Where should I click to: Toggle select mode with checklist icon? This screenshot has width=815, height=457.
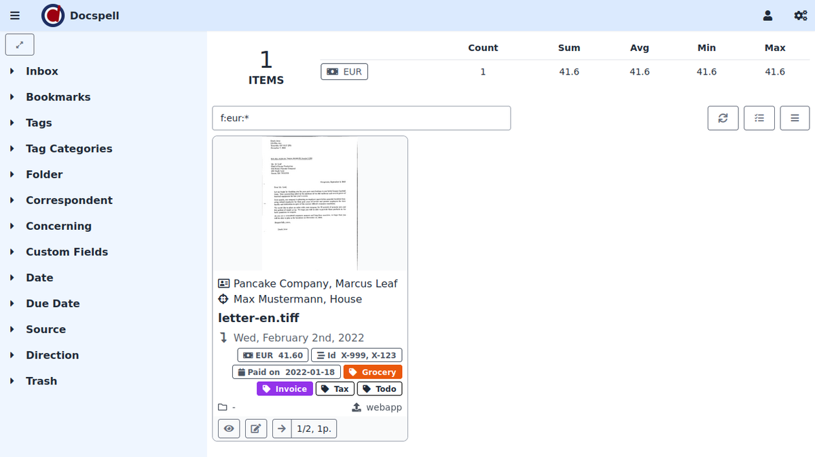pyautogui.click(x=759, y=118)
